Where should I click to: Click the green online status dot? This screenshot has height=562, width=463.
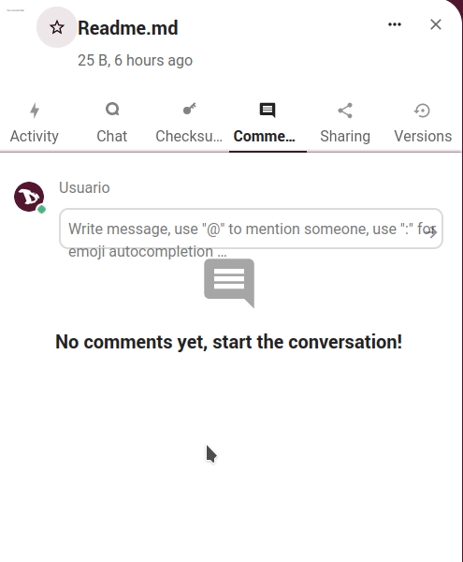[x=41, y=209]
